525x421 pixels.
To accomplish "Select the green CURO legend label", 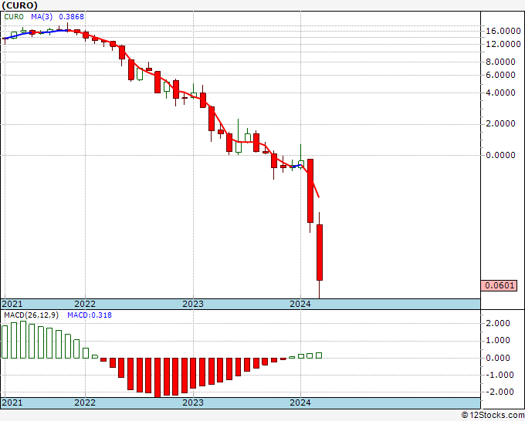I will tap(14, 16).
